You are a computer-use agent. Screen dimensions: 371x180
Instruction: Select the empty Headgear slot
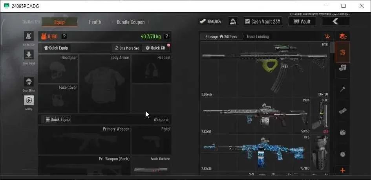tap(58, 69)
